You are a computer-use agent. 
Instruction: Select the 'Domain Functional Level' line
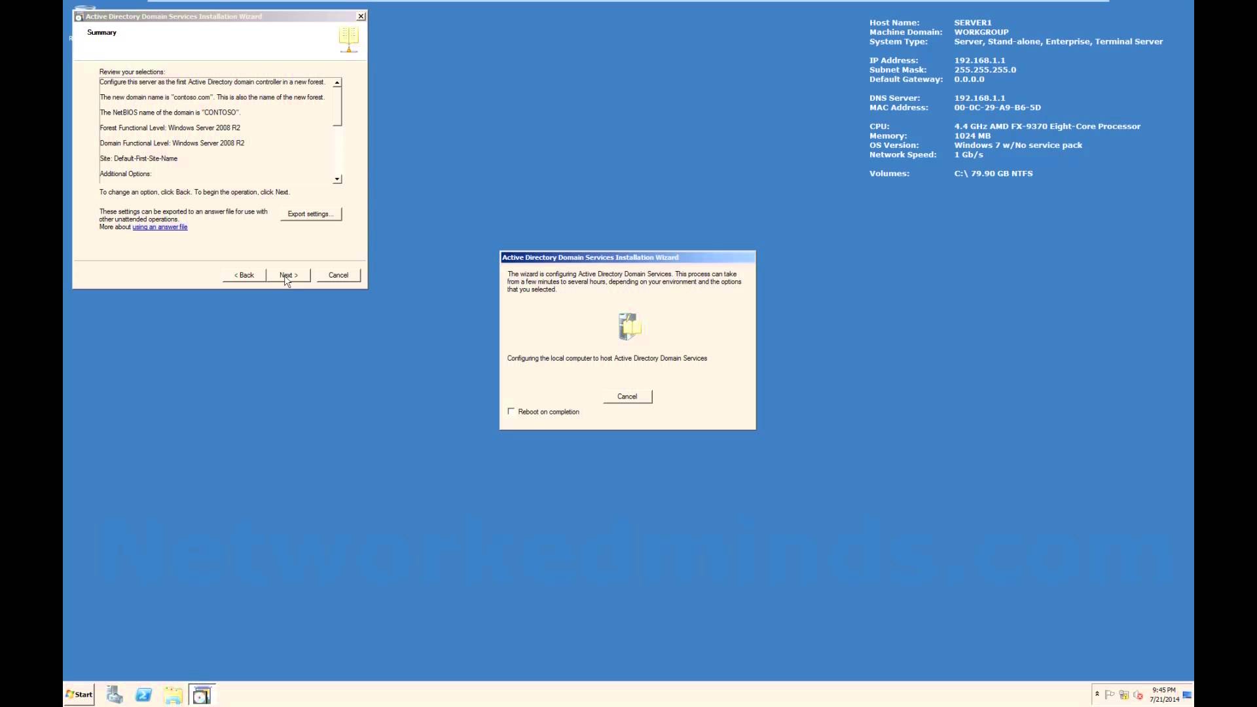[172, 143]
